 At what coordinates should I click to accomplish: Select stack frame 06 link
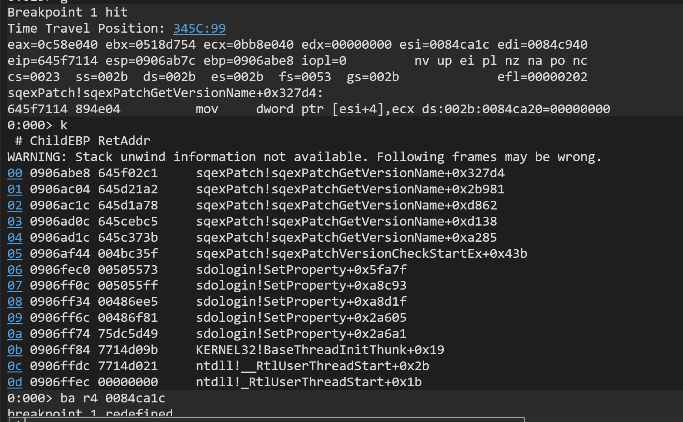(x=15, y=270)
